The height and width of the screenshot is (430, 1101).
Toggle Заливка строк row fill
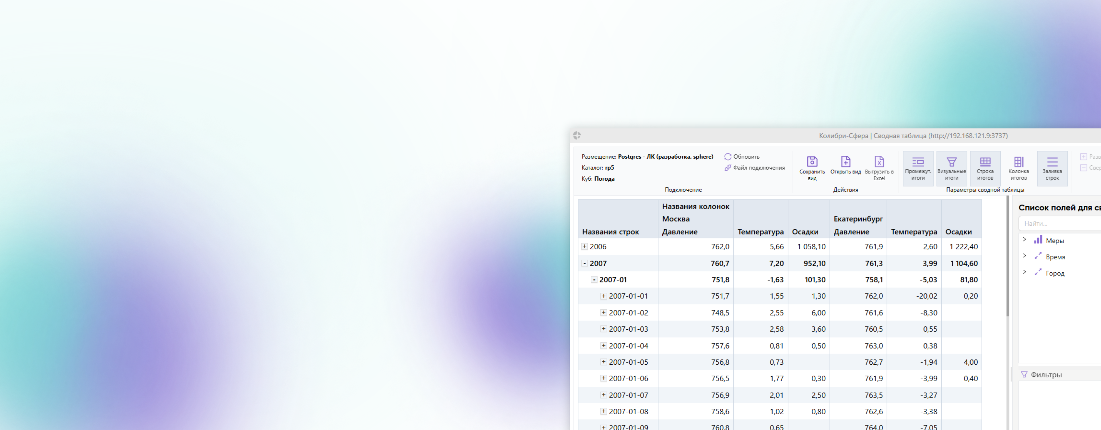1052,168
